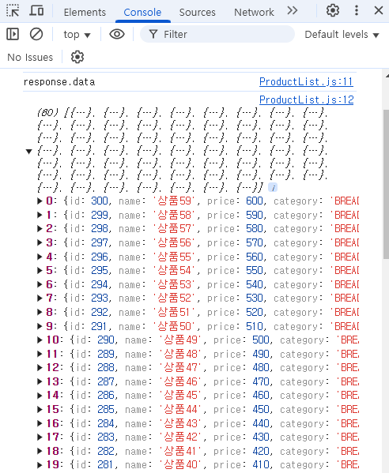Expand array item 5 with id 295
The image size is (389, 473).
tap(40, 271)
